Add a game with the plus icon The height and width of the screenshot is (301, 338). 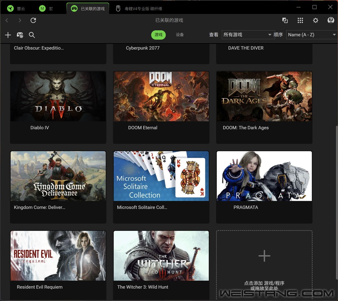[8, 35]
